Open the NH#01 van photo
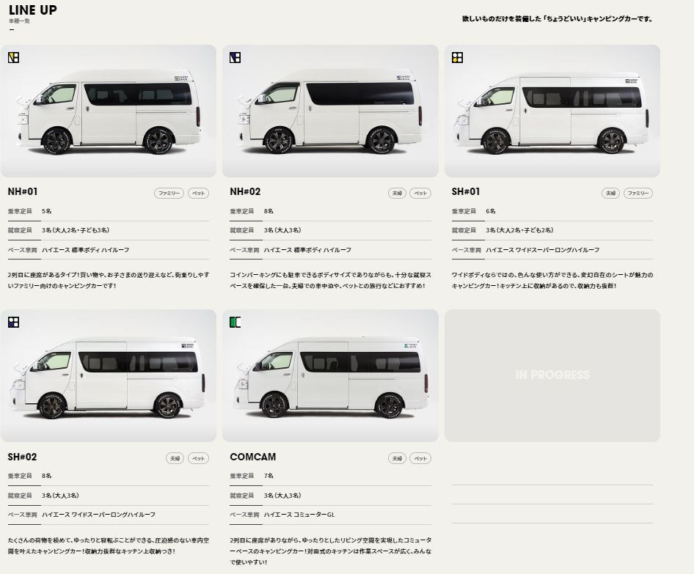 click(109, 111)
